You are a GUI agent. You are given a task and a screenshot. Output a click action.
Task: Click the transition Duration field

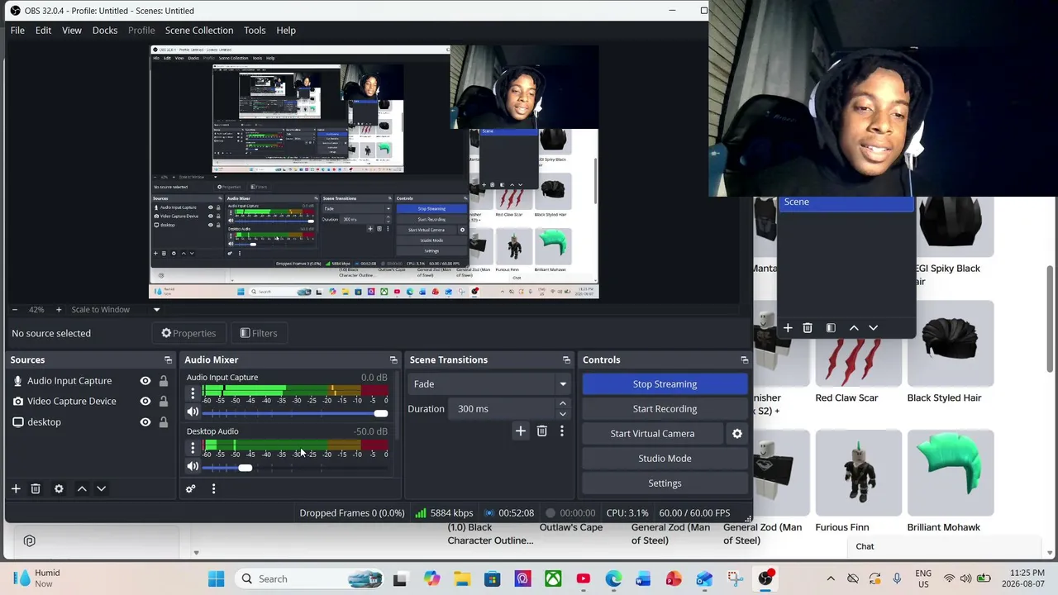(508, 408)
